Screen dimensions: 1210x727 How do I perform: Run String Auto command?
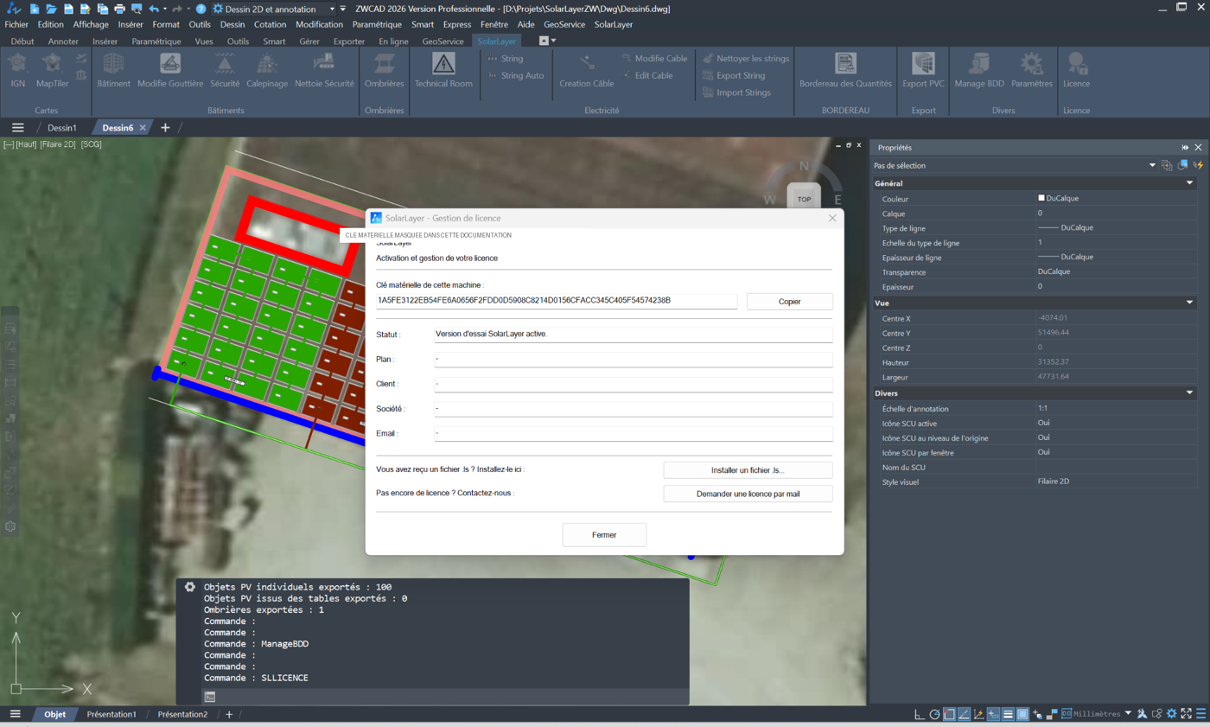coord(515,75)
